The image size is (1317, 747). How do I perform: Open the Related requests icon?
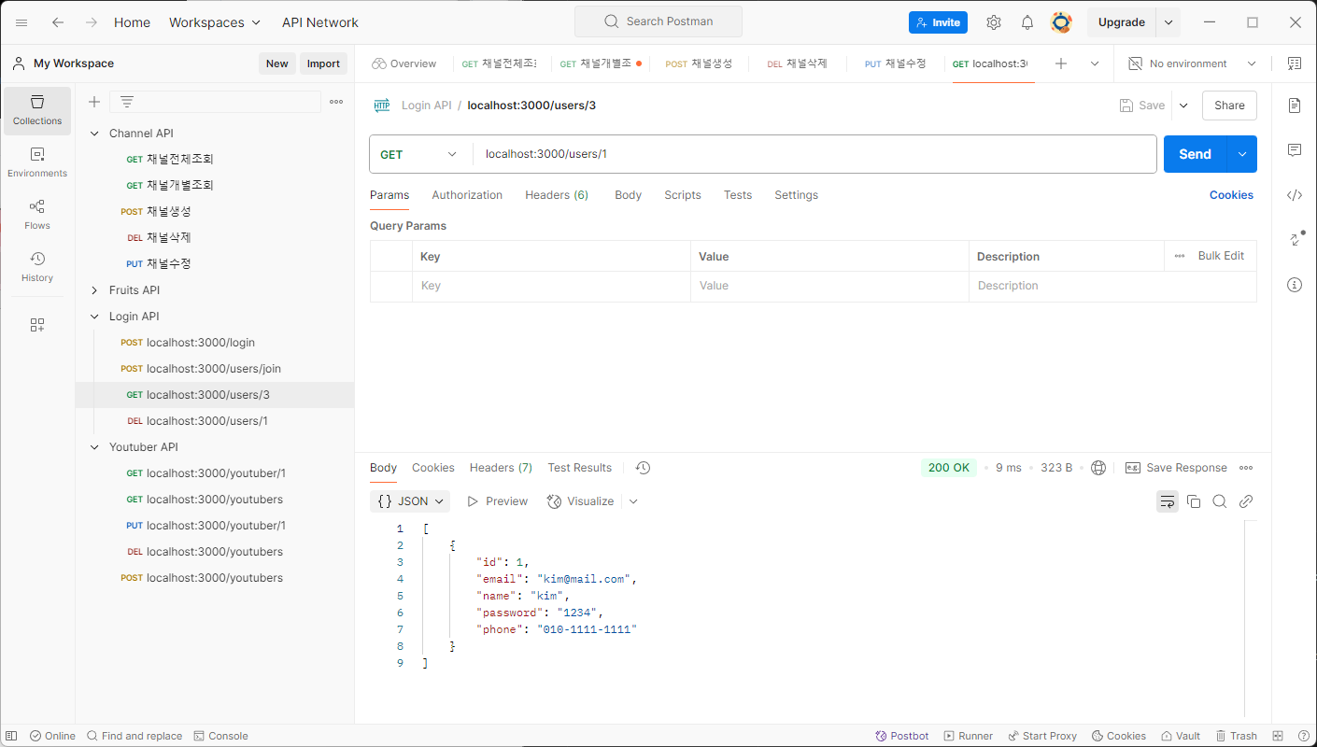click(1295, 239)
